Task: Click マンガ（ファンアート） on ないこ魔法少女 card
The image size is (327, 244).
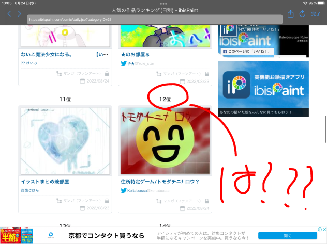Action: pyautogui.click(x=82, y=74)
